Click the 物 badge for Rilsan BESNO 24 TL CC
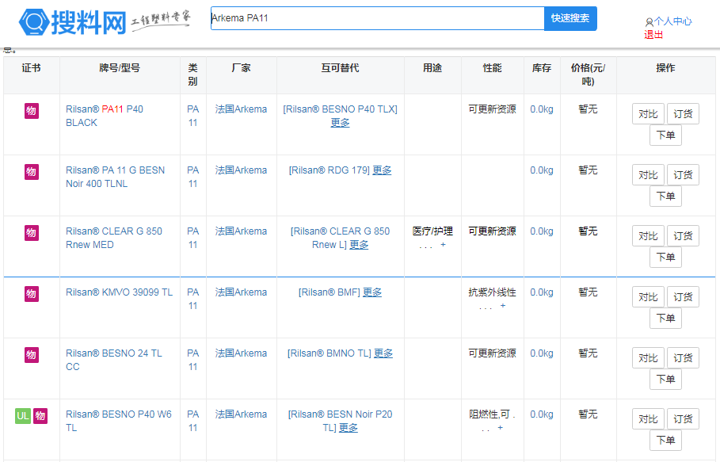The image size is (720, 462). [x=31, y=354]
